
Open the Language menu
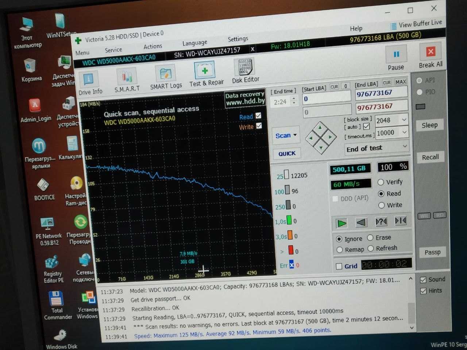tap(195, 43)
